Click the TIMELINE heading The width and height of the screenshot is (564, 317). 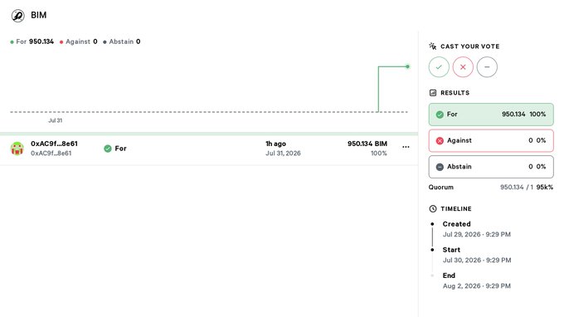click(x=456, y=208)
